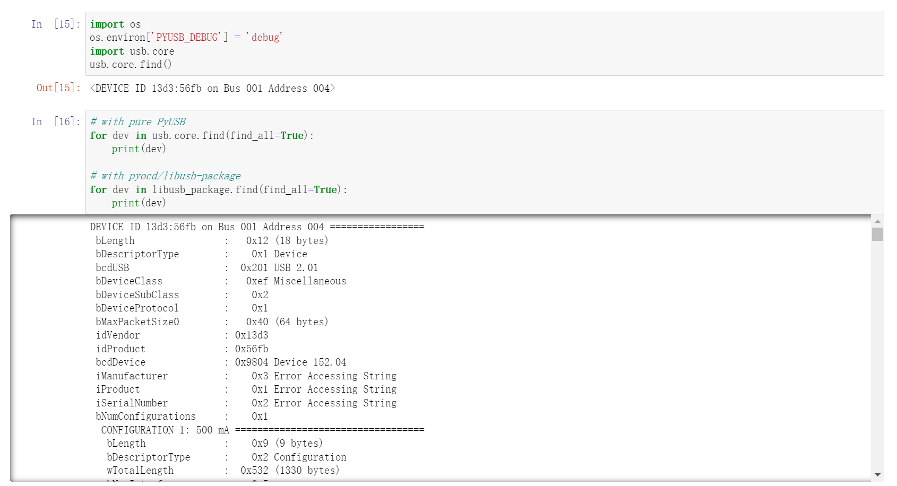The height and width of the screenshot is (486, 897).
Task: Click the iProduct error row
Action: tap(246, 389)
